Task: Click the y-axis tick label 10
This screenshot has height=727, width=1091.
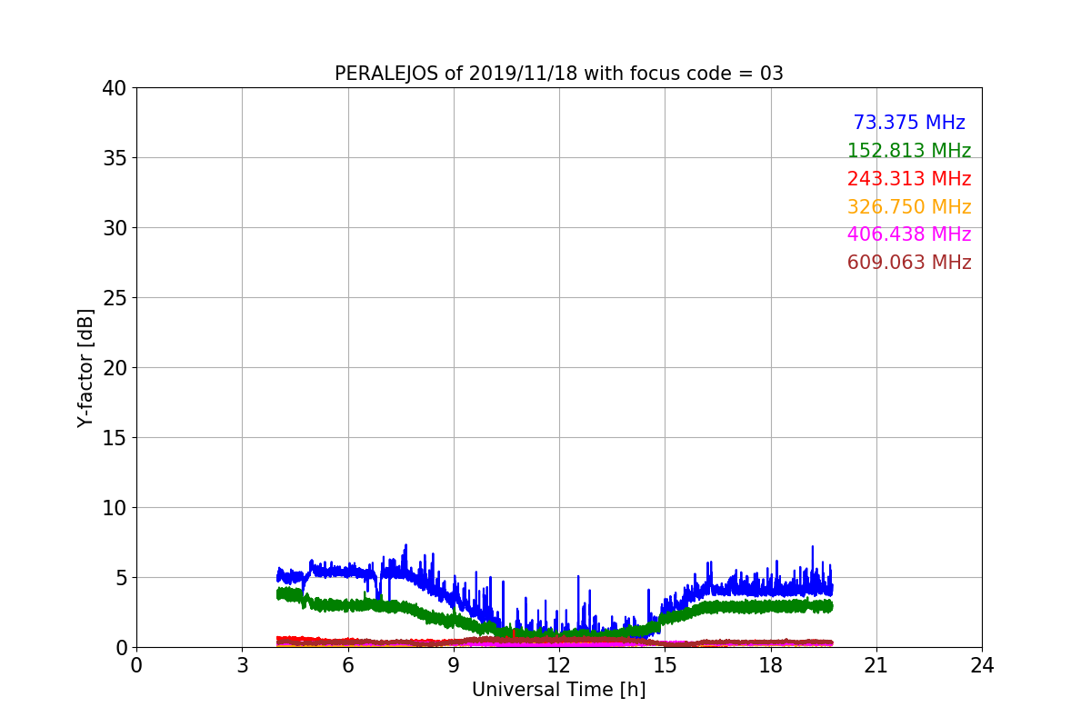Action: coord(115,508)
